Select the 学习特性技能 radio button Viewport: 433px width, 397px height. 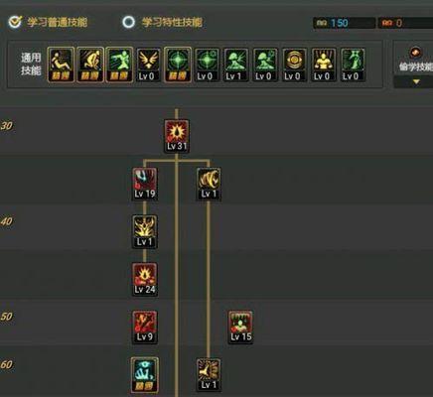(x=129, y=22)
